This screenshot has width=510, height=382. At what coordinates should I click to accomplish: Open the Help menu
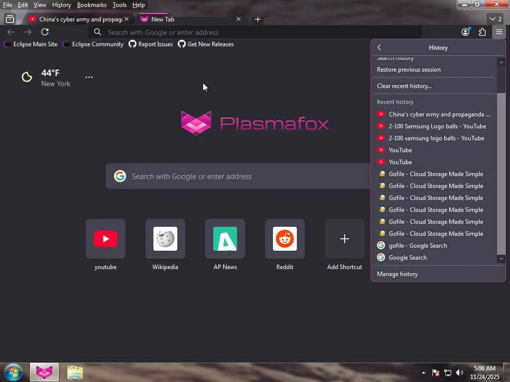coord(138,5)
